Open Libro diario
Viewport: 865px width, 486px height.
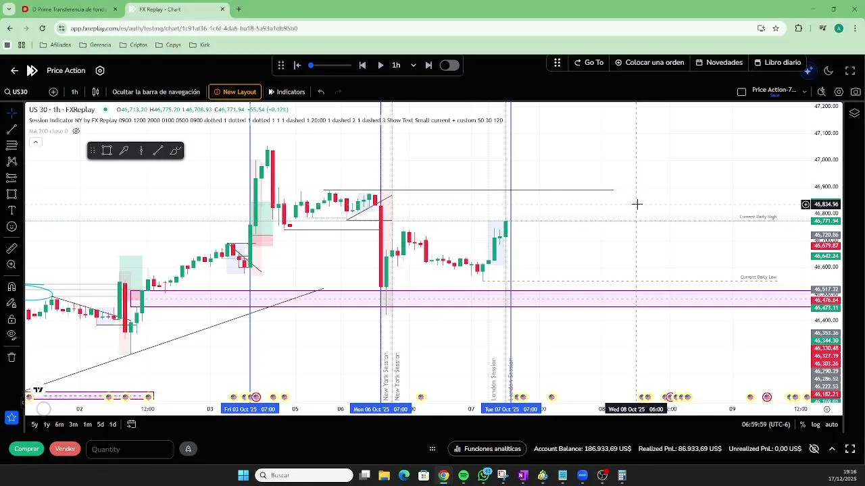click(x=778, y=62)
